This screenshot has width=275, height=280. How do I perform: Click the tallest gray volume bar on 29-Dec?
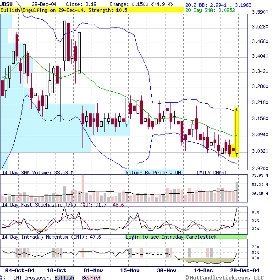237,192
